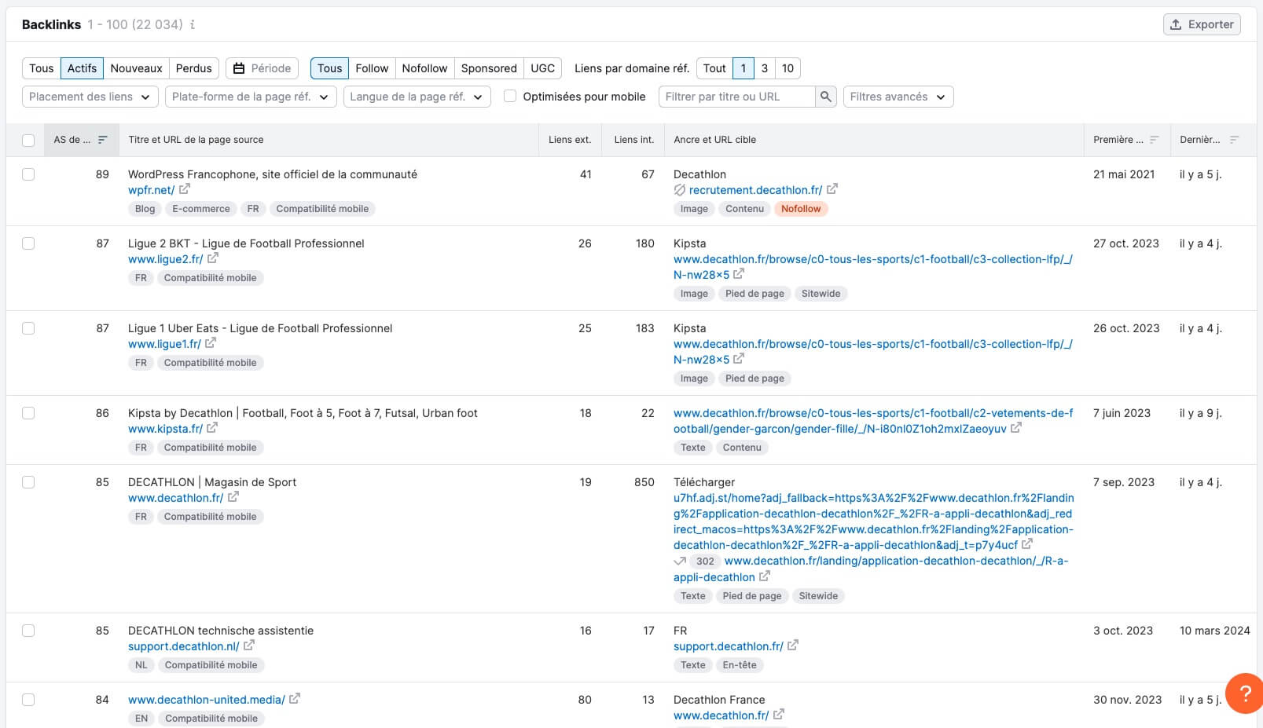Select the Actifs backlink tab
The height and width of the screenshot is (728, 1263).
click(82, 68)
